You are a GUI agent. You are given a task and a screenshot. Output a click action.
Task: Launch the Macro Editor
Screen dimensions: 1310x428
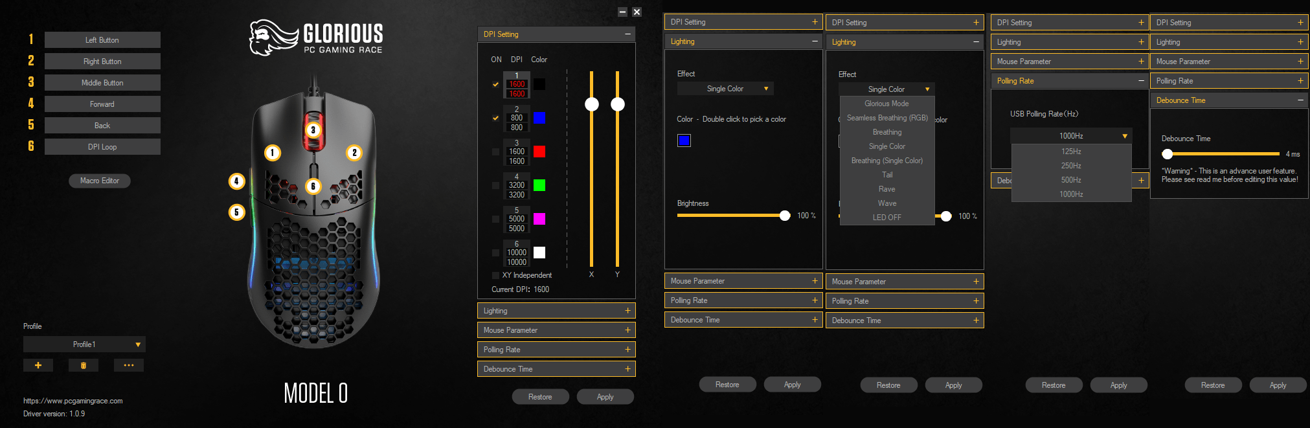click(x=100, y=181)
